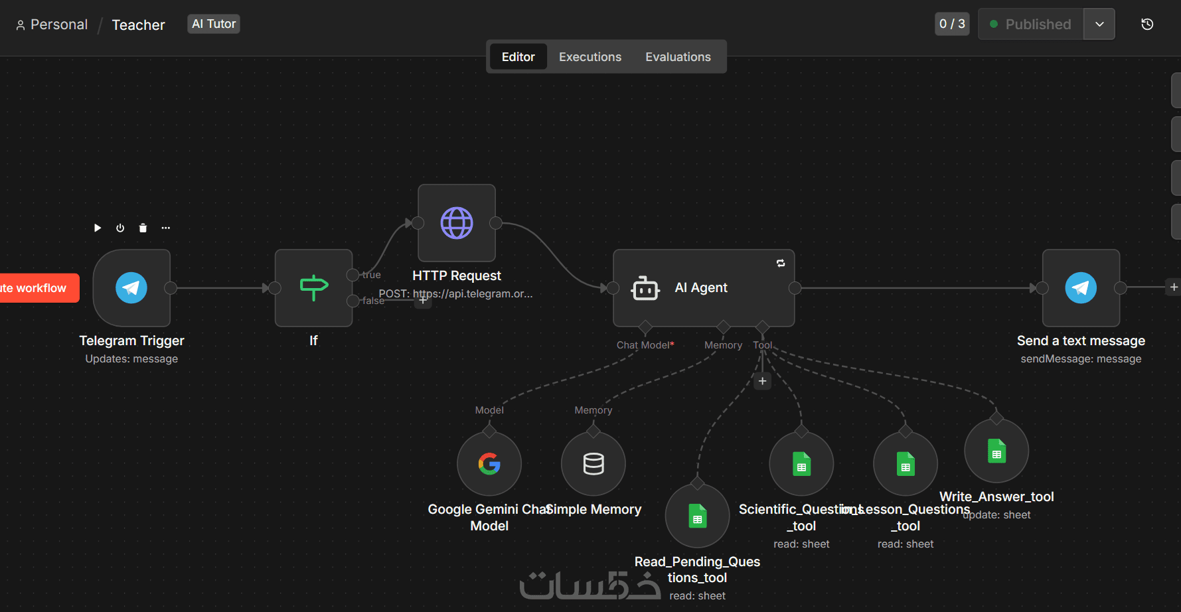Open the Send a text message node
This screenshot has width=1181, height=612.
point(1081,287)
